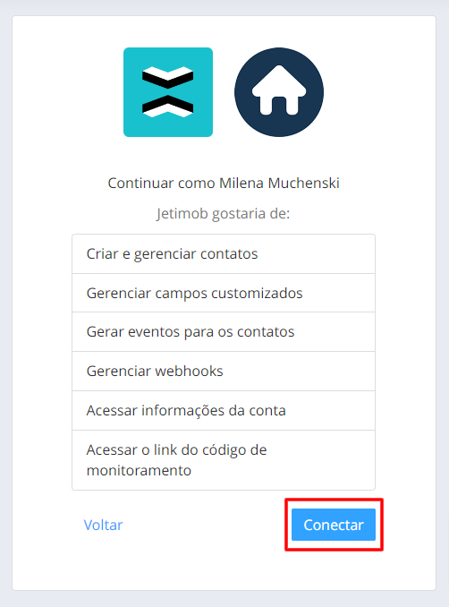Click the white house roof in the Jetimob logo
Screen dimensions: 449x607
tap(279, 81)
